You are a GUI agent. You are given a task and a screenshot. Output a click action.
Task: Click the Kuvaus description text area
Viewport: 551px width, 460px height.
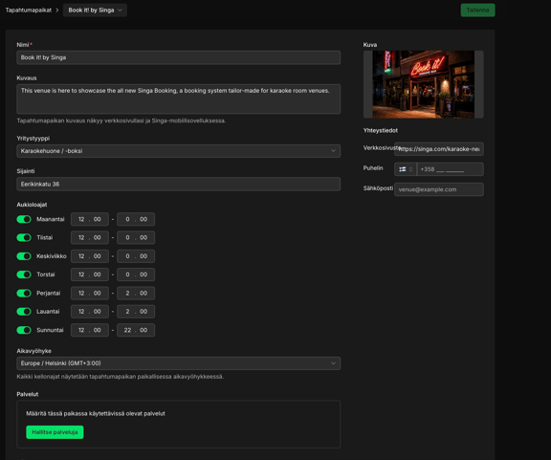point(179,99)
